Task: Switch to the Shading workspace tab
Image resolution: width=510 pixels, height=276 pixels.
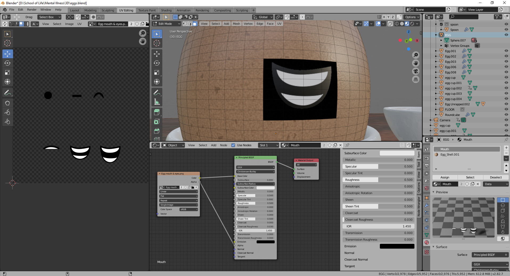Action: [x=166, y=10]
